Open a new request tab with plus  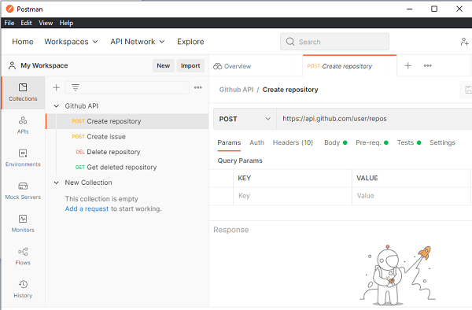pos(407,65)
